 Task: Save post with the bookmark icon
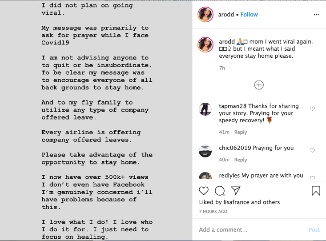point(316,190)
